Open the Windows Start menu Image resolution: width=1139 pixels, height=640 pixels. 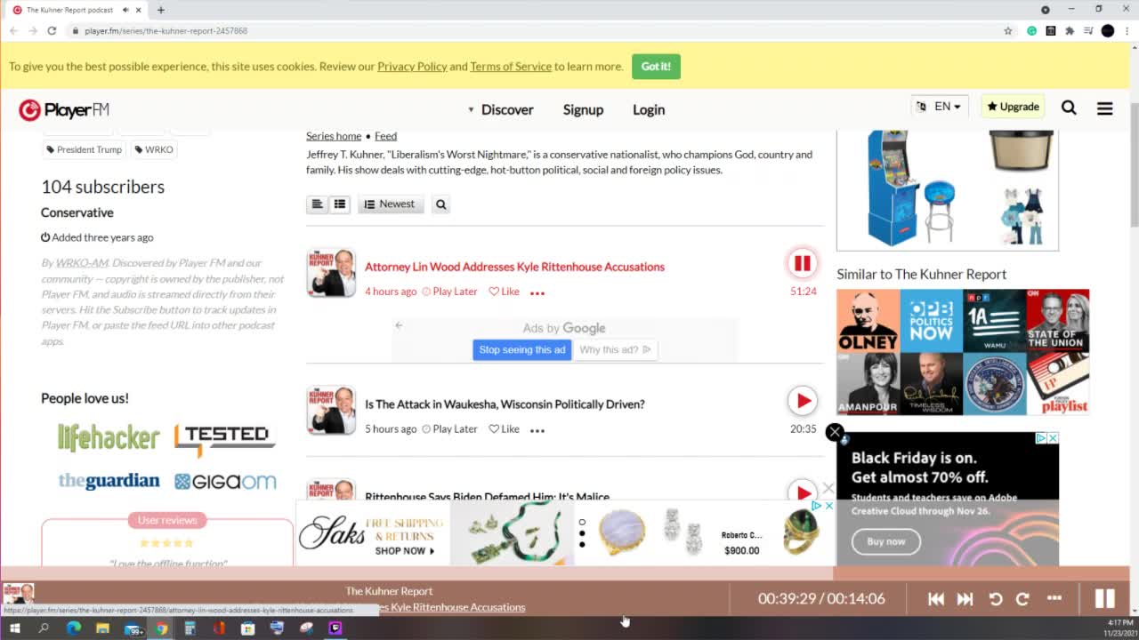[14, 628]
